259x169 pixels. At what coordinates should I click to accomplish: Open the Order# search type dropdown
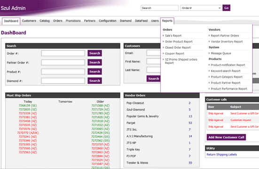pos(201,8)
